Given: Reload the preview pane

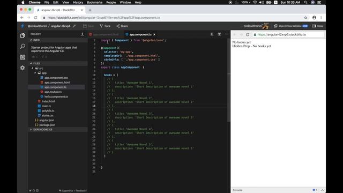Looking at the screenshot, I should [248, 34].
